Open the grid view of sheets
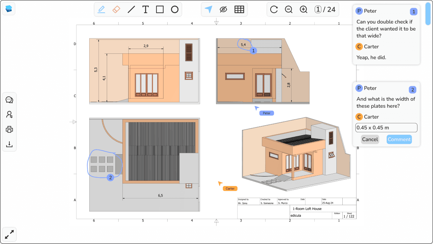Viewport: 433px width, 244px height. coord(239,9)
